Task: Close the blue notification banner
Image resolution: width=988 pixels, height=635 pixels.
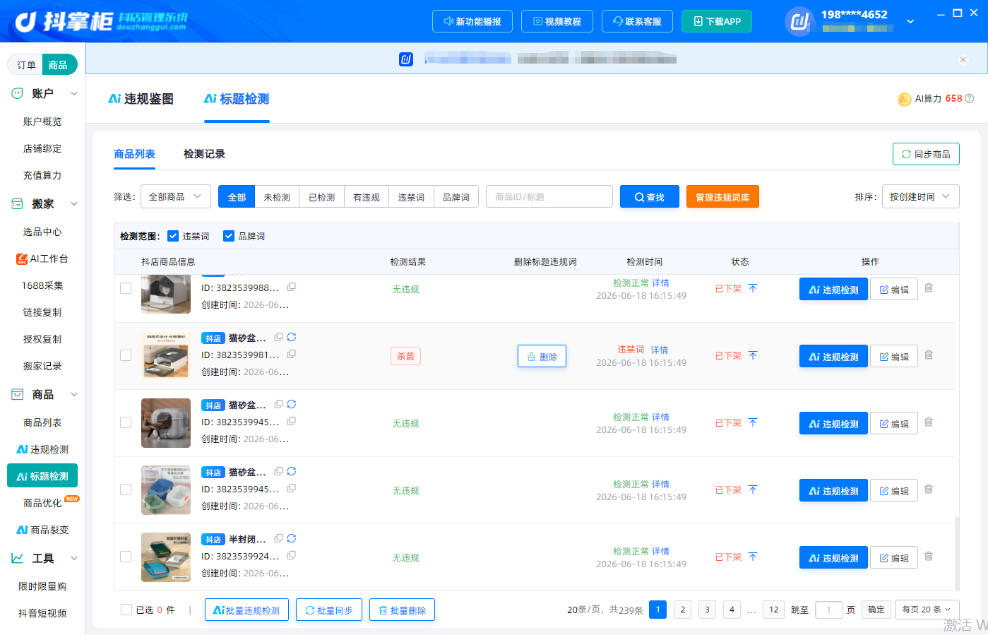Action: pos(963,59)
